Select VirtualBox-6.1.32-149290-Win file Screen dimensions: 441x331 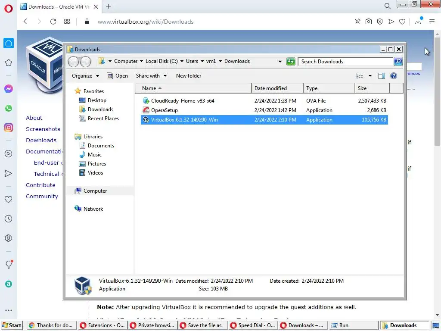click(x=264, y=120)
